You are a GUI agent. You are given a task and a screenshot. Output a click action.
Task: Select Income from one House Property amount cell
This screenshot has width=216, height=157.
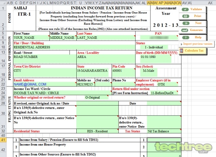coord(164,147)
